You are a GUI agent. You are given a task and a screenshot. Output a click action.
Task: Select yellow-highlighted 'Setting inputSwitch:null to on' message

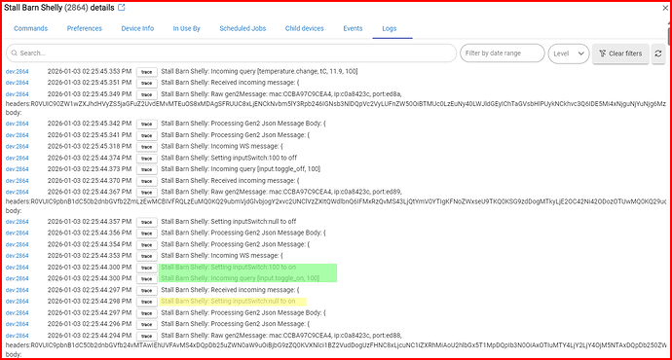(228, 302)
